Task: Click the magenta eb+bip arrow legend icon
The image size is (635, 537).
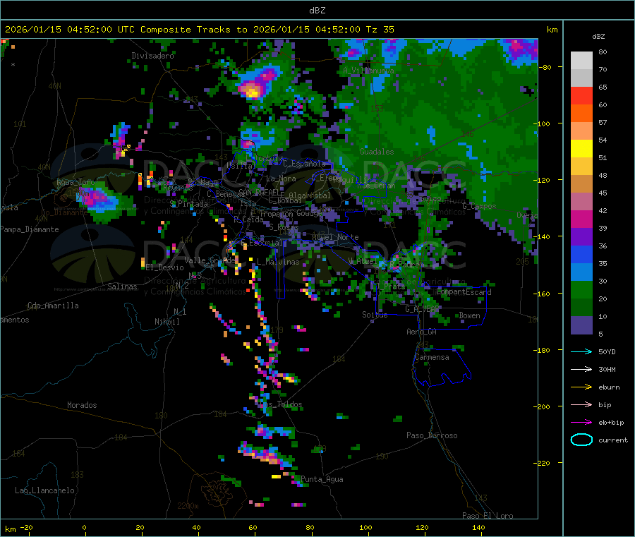Action: (x=581, y=423)
